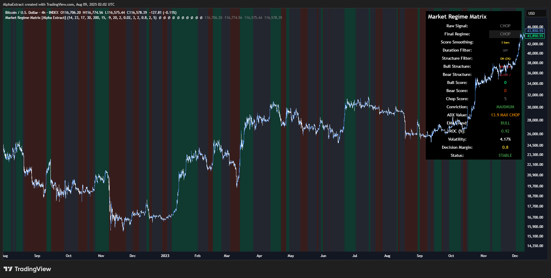
Task: Click the 46,000.00 price axis label
Action: coord(535,27)
